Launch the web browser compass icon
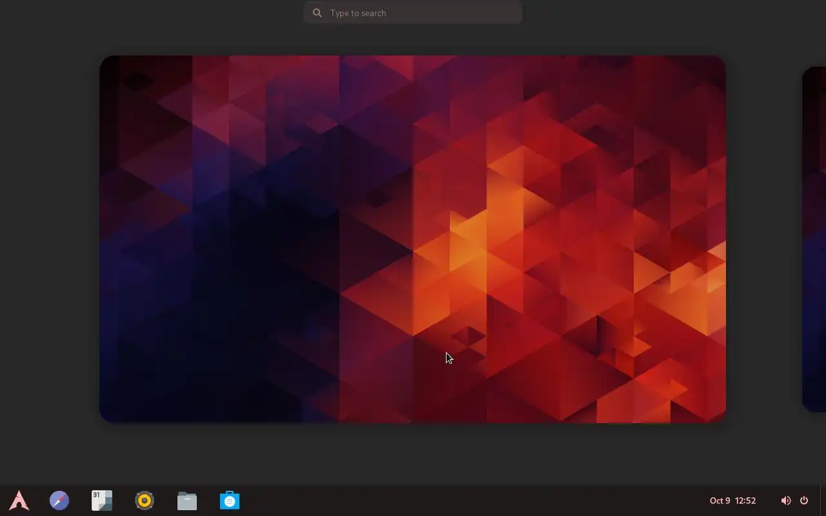Image resolution: width=826 pixels, height=516 pixels. point(59,501)
